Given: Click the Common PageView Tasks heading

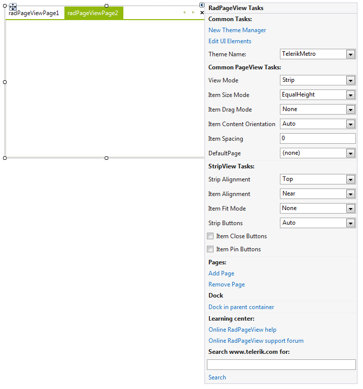Looking at the screenshot, I should click(x=245, y=67).
